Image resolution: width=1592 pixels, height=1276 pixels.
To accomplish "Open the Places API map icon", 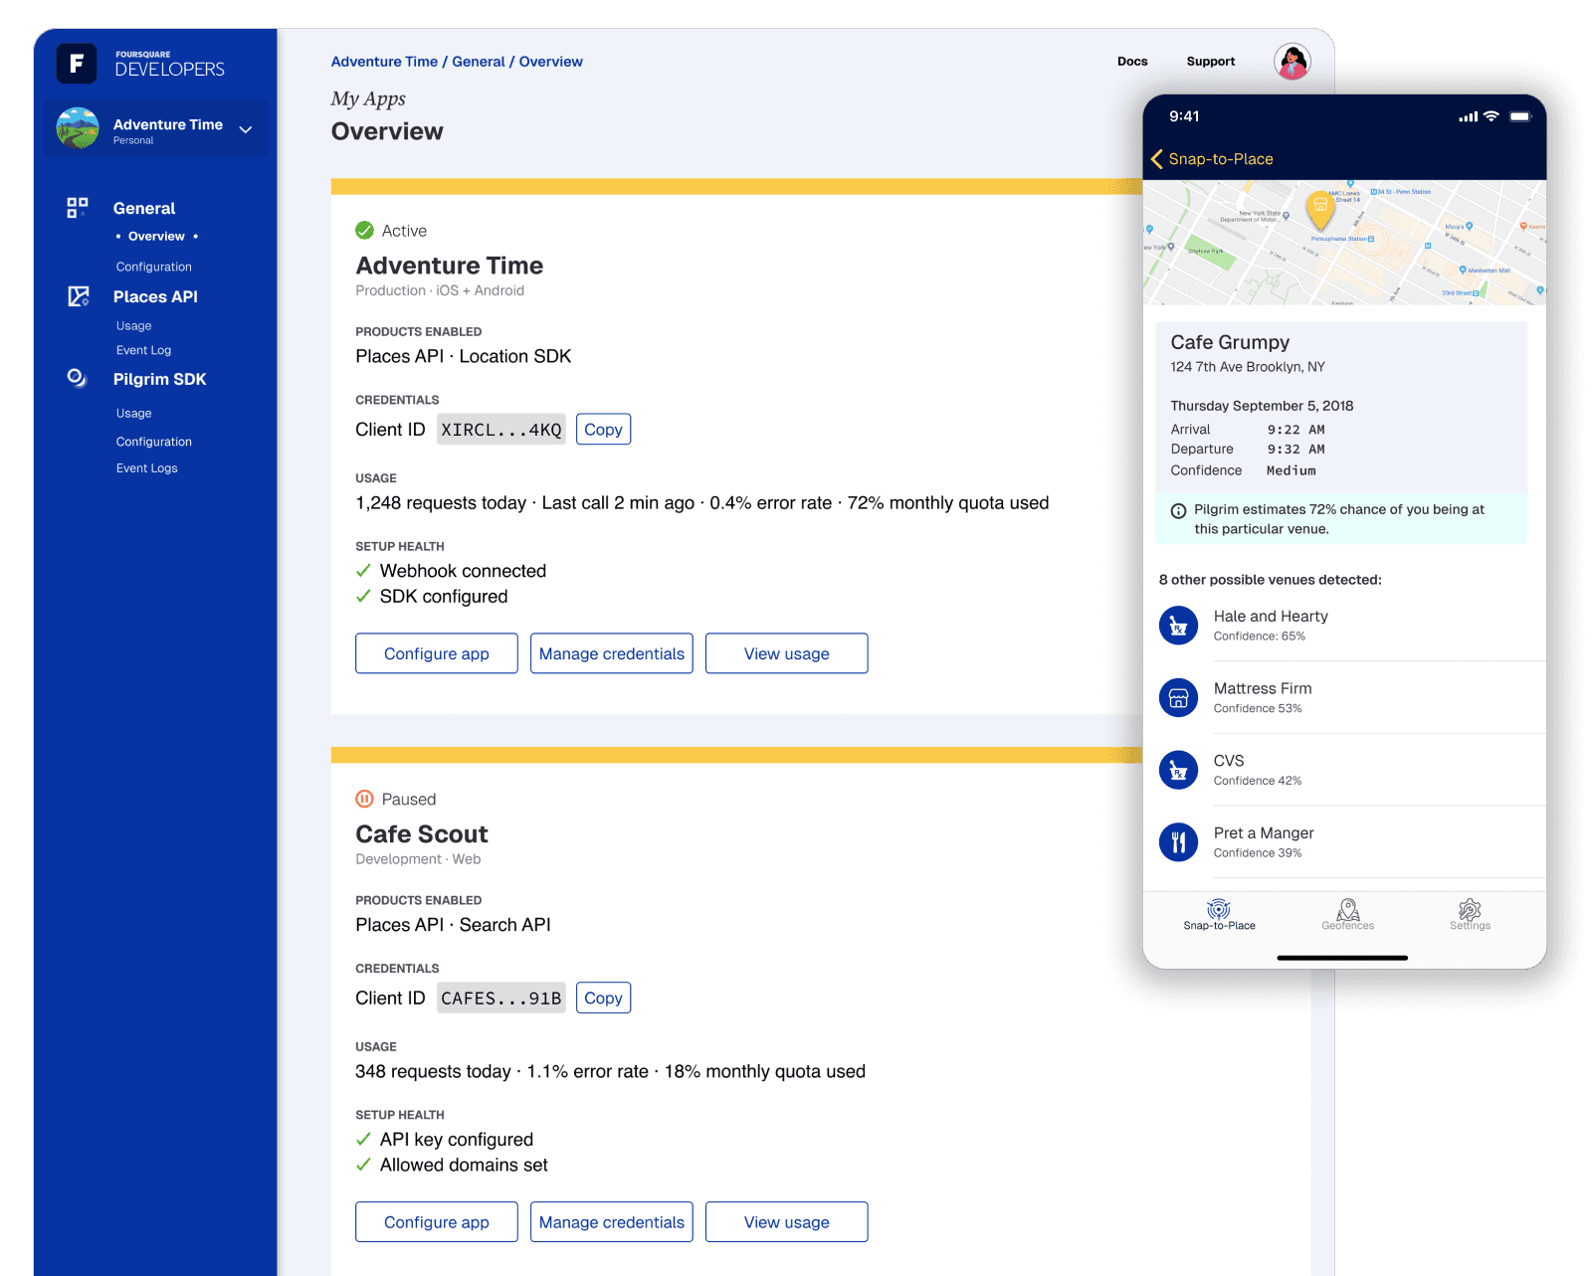I will point(79,296).
